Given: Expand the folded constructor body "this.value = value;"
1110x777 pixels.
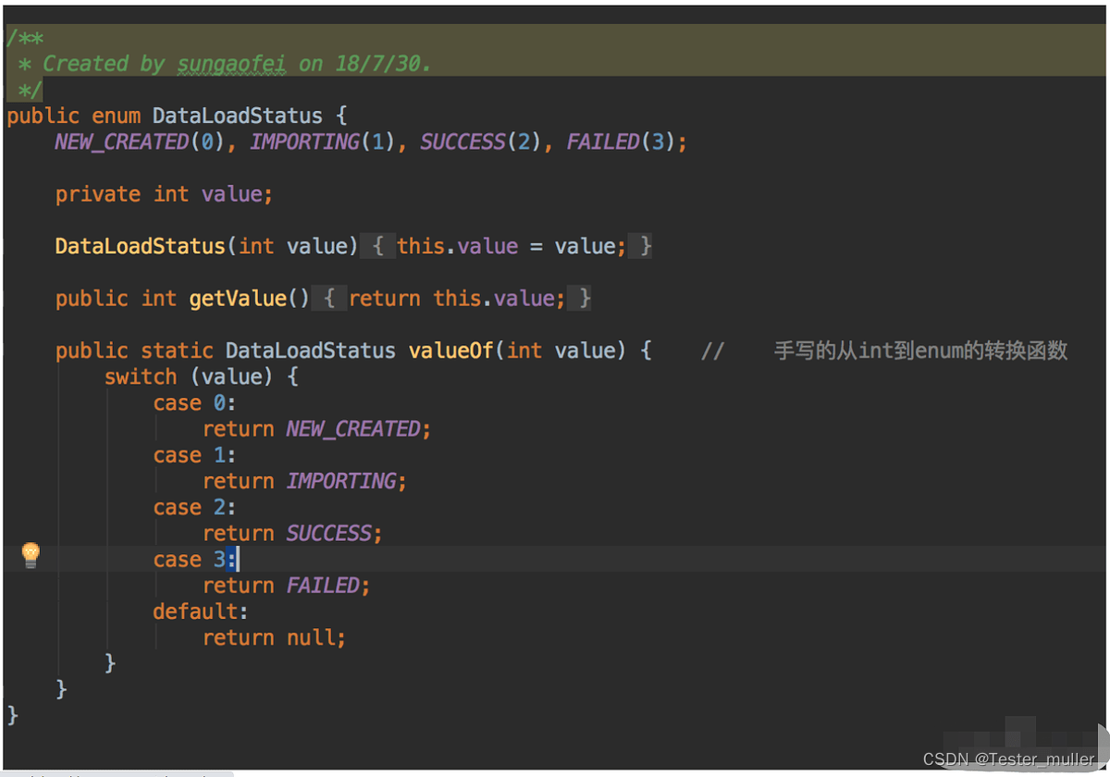Looking at the screenshot, I should pos(512,246).
